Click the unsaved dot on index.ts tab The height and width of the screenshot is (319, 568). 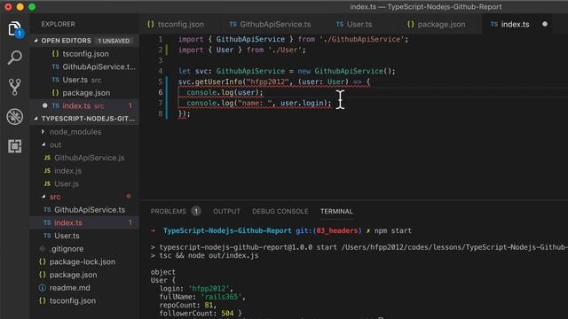545,24
